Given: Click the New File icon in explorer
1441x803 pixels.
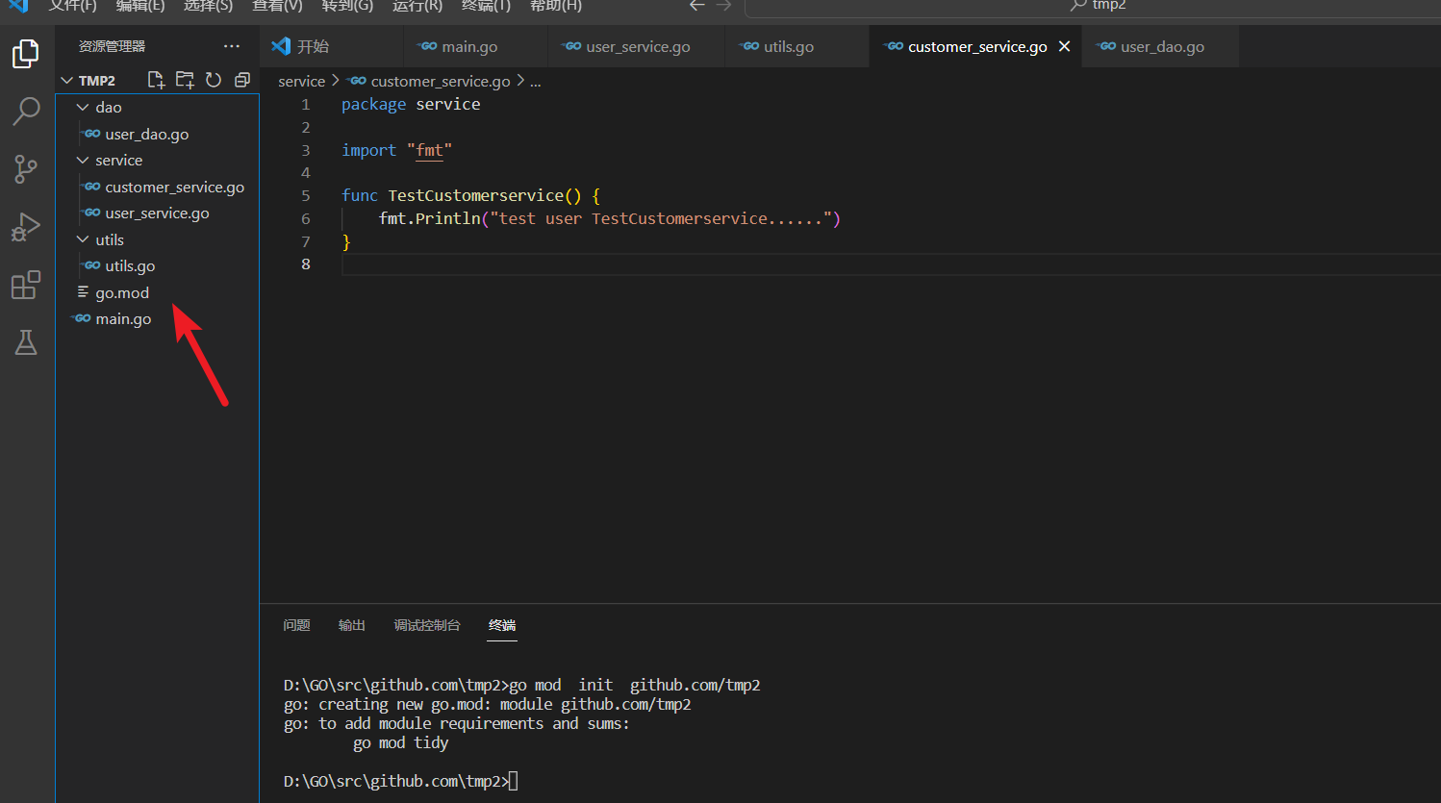Looking at the screenshot, I should [156, 80].
